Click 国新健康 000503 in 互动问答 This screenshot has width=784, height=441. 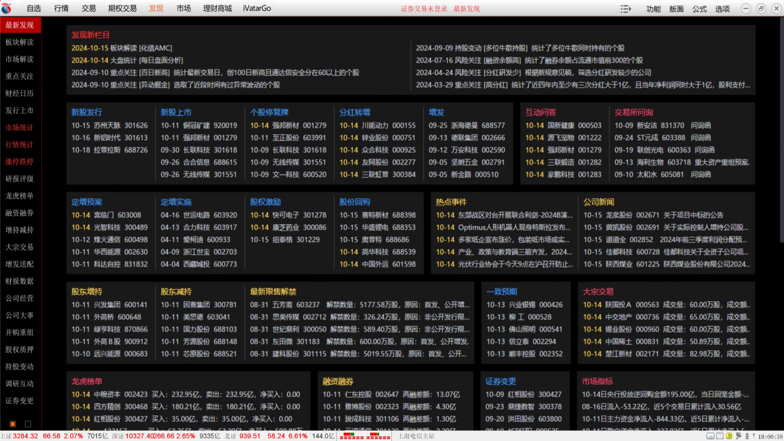pyautogui.click(x=563, y=125)
